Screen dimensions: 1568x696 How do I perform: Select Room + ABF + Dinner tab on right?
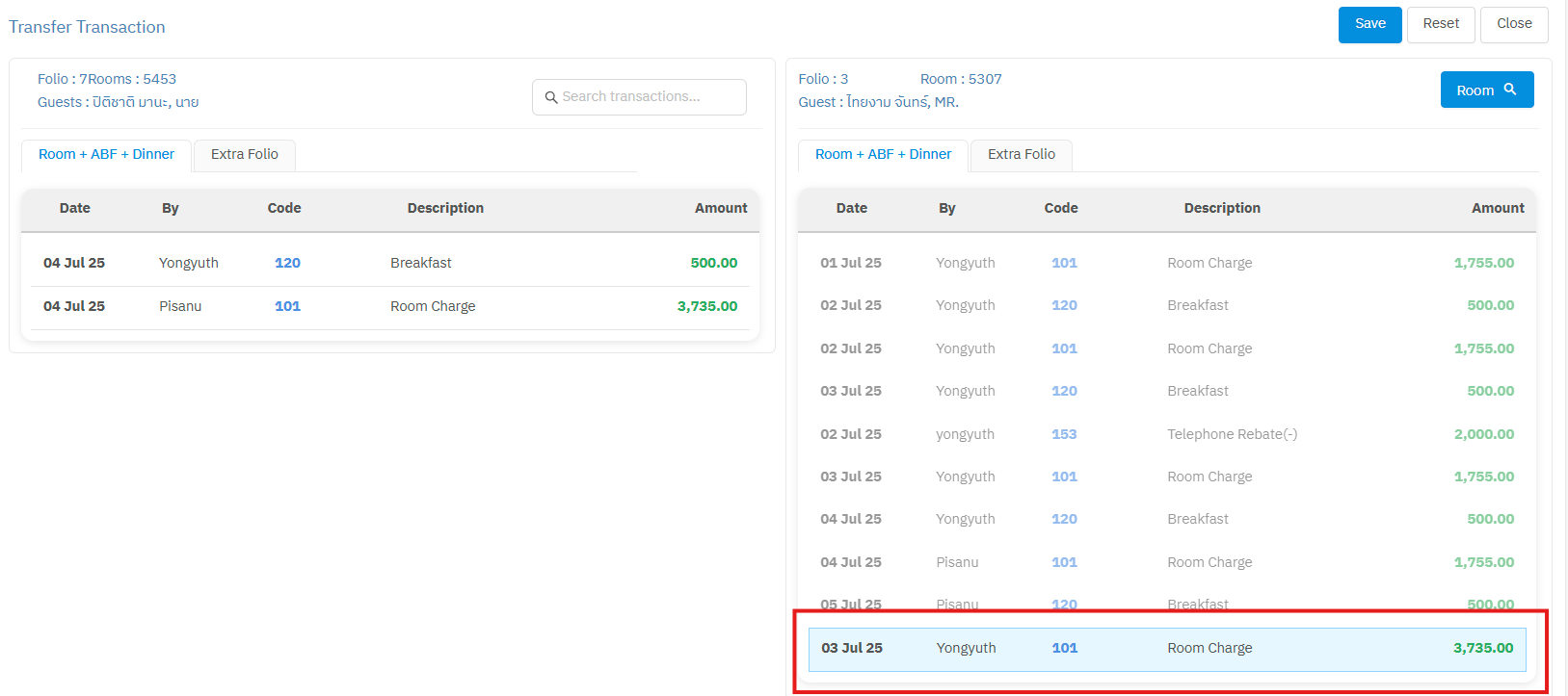[x=883, y=155]
